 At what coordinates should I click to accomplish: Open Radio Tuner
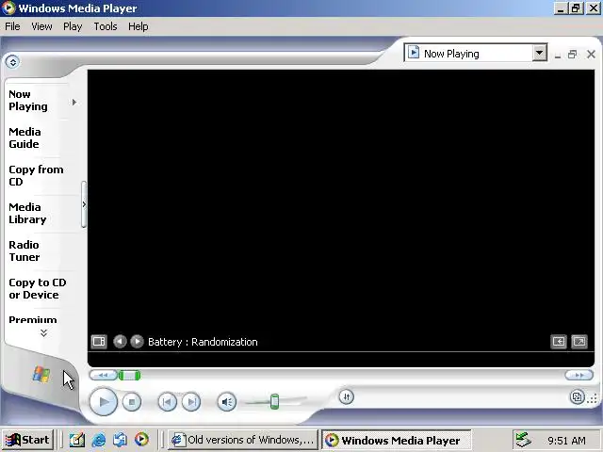coord(24,251)
